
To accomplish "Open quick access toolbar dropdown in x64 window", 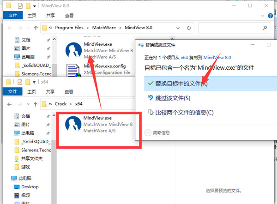I will [34, 82].
